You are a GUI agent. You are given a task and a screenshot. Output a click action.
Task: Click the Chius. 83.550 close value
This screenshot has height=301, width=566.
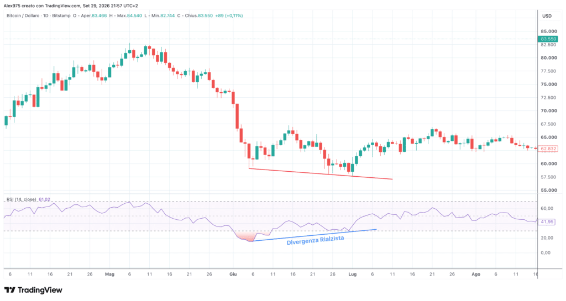198,16
